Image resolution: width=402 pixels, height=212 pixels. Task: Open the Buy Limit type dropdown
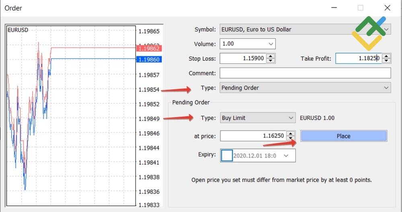coord(291,118)
